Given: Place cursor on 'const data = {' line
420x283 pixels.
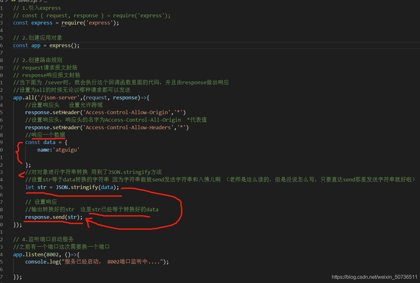Looking at the screenshot, I should [x=46, y=142].
